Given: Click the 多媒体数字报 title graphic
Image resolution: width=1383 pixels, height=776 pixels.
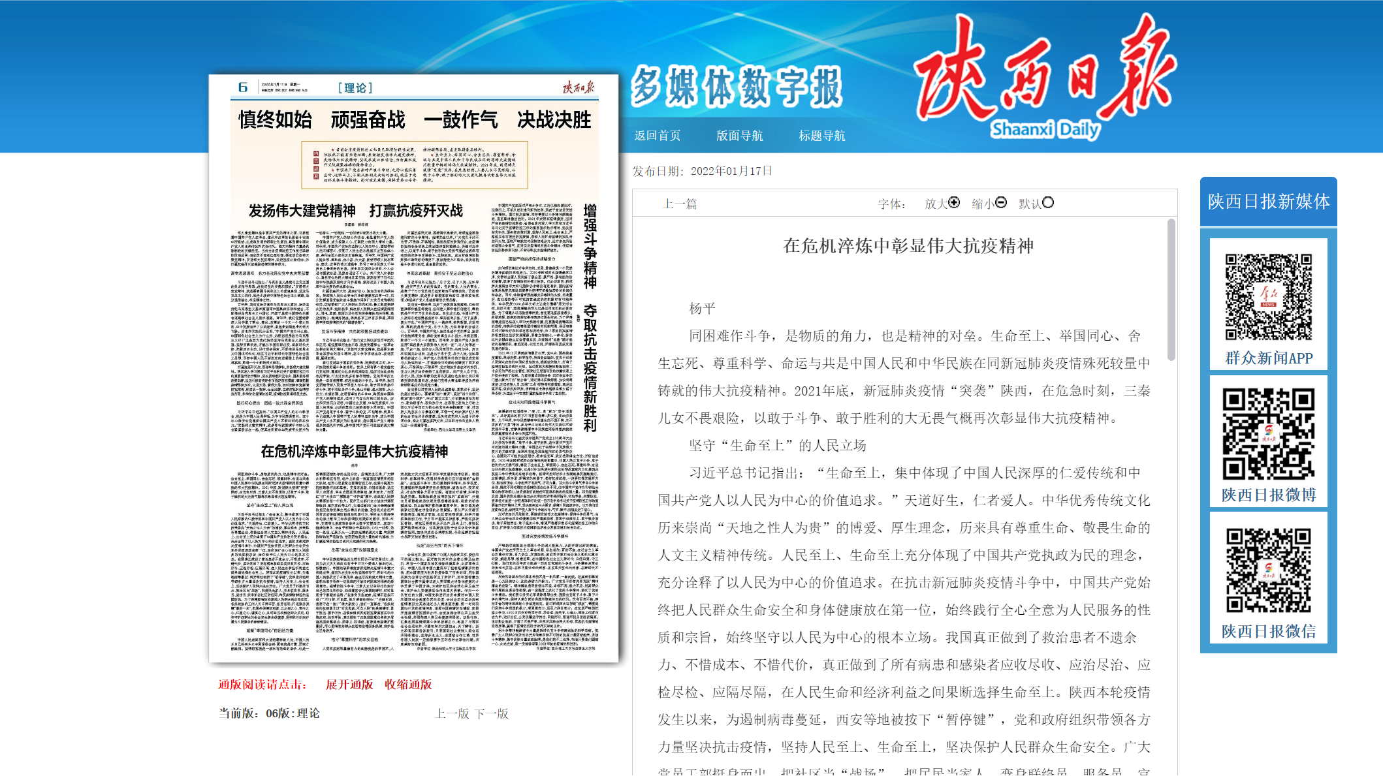Looking at the screenshot, I should (x=737, y=87).
